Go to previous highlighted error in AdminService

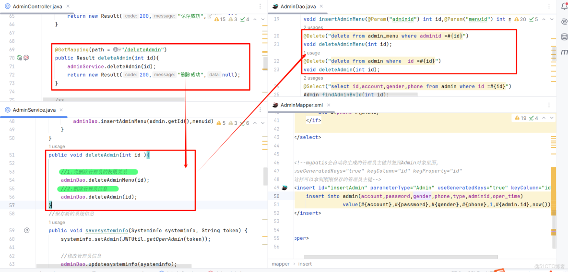click(254, 123)
